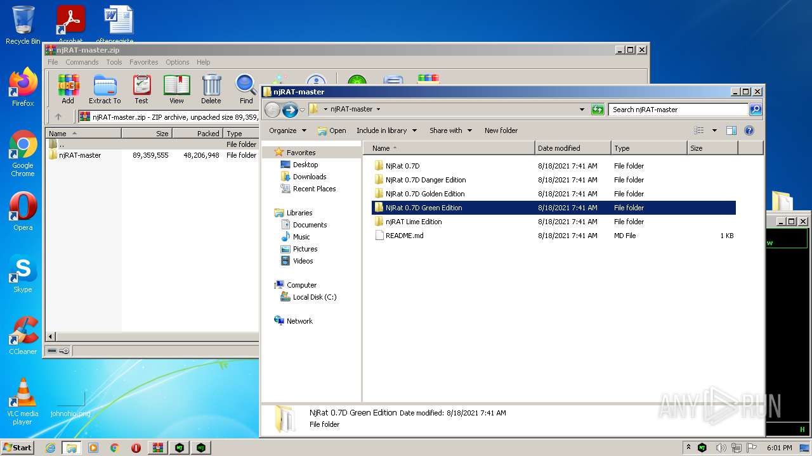
Task: Click the Opera icon on the taskbar
Action: (x=136, y=448)
